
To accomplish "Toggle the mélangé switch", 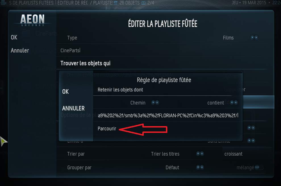I will pyautogui.click(x=259, y=167).
